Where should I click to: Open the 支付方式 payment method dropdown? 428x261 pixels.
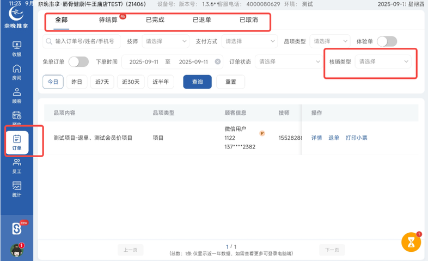[250, 41]
